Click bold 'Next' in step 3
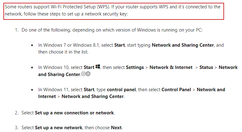 tap(116, 128)
